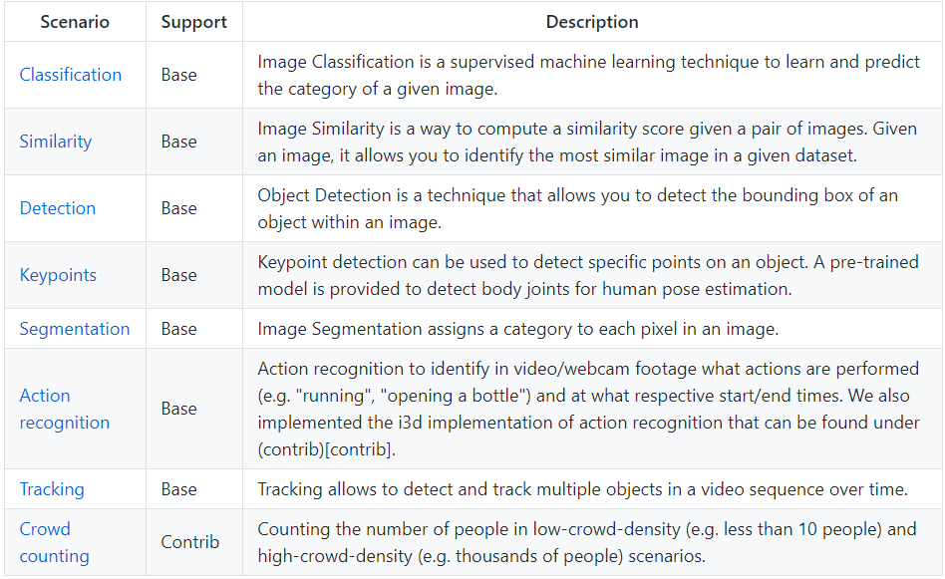Open the Classification scenario link
The width and height of the screenshot is (945, 579).
(x=71, y=75)
